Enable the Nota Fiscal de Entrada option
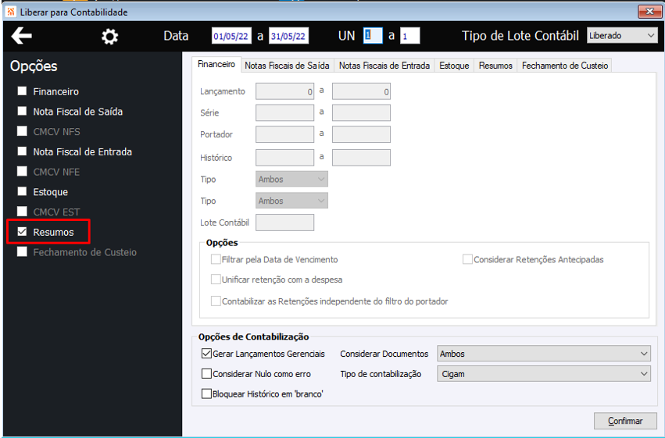Image resolution: width=665 pixels, height=438 pixels. pos(22,151)
